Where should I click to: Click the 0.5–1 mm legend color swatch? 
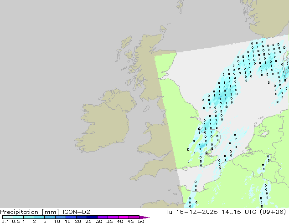[x=18, y=217]
